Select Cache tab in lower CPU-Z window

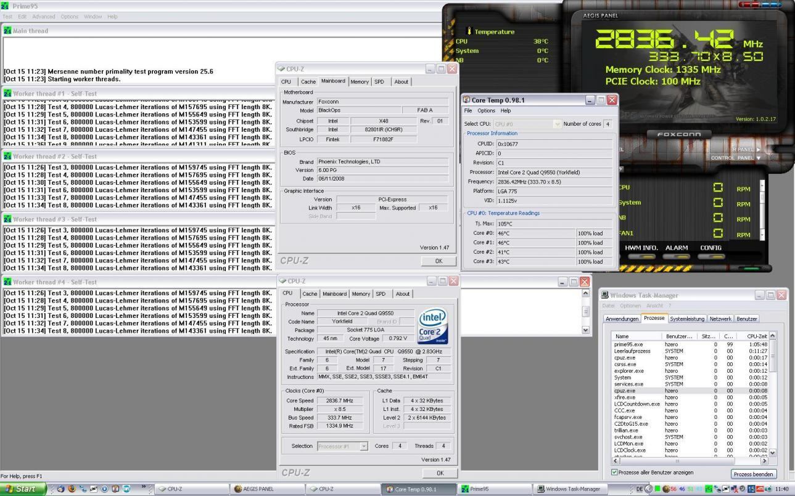[310, 294]
